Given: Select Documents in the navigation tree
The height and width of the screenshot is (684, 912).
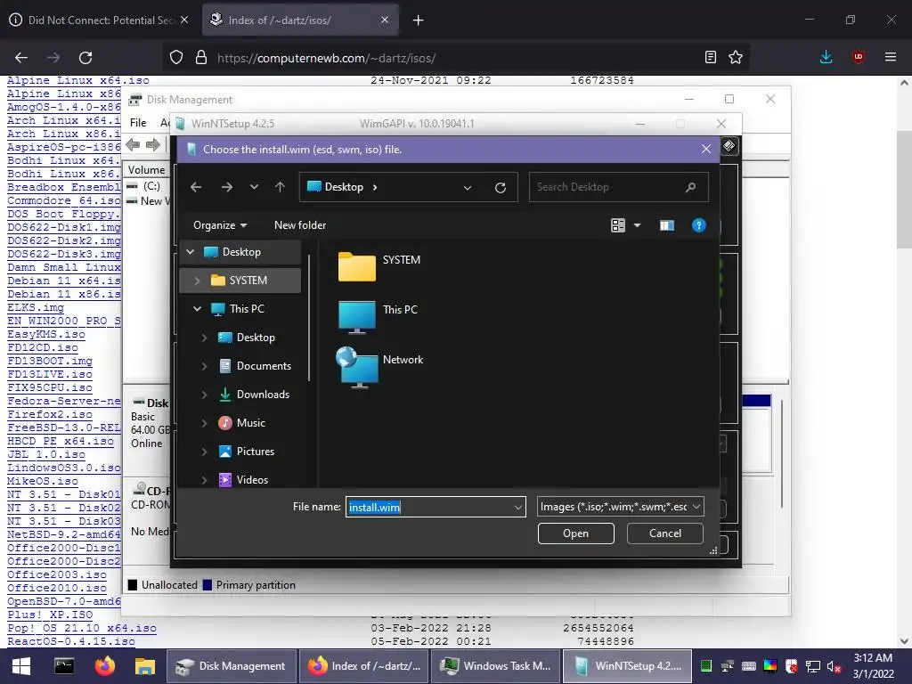Looking at the screenshot, I should tap(264, 366).
